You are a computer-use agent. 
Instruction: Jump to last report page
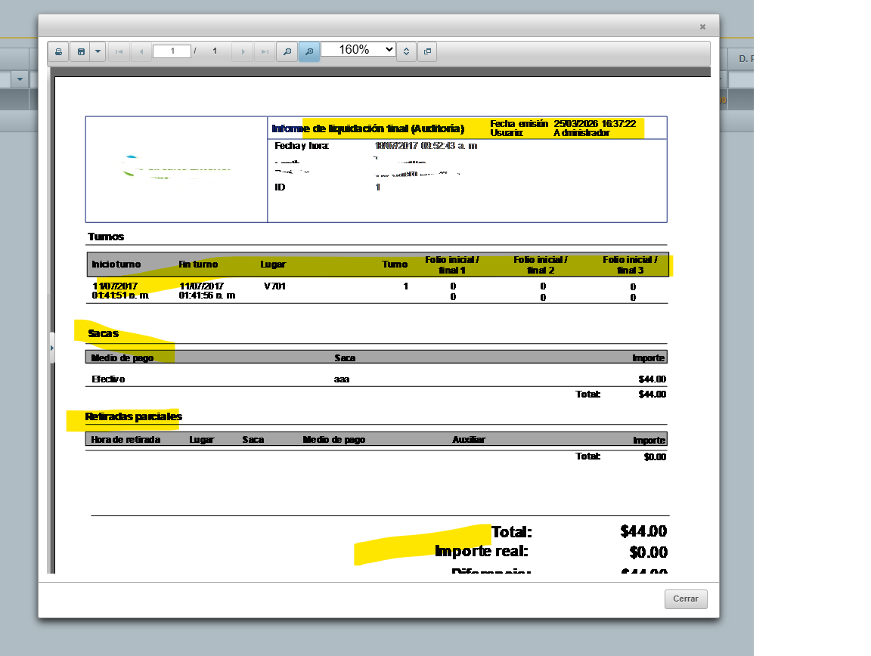pos(264,51)
